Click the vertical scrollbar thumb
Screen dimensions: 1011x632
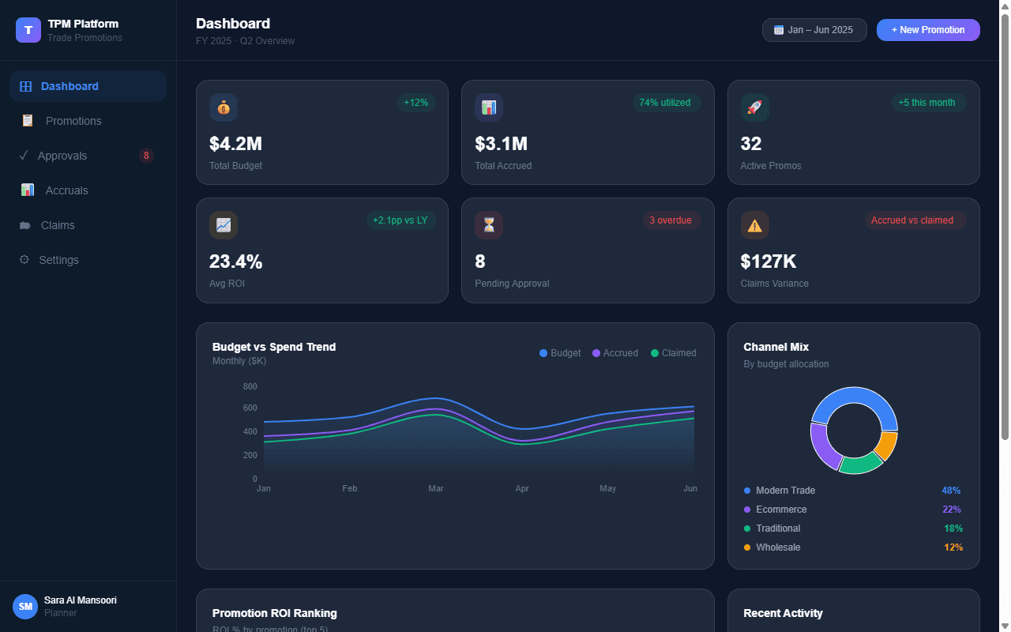pos(1005,227)
